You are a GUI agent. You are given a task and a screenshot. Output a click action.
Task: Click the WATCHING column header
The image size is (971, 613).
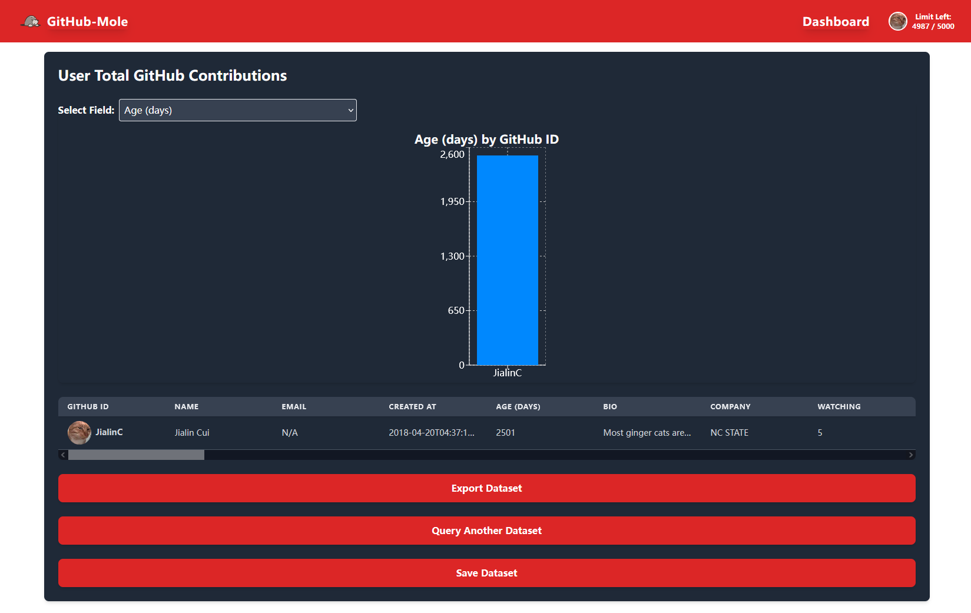(839, 407)
